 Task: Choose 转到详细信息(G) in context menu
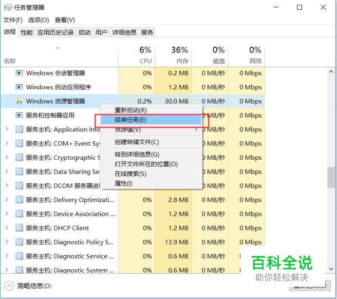137,154
